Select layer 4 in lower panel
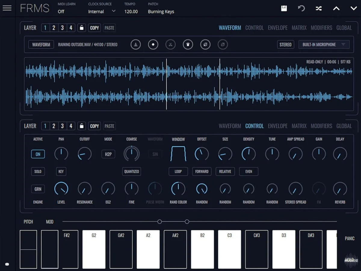Viewport: 361px width, 271px height. pos(71,126)
